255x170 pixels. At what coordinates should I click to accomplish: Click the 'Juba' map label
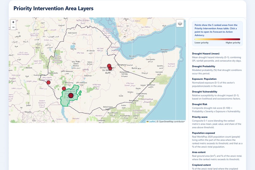[x=28, y=105]
